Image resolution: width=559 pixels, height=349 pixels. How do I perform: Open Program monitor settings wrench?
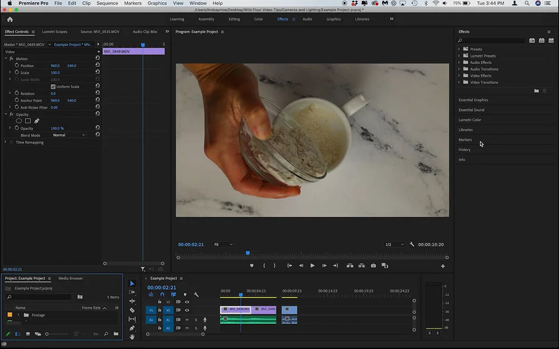tap(412, 245)
